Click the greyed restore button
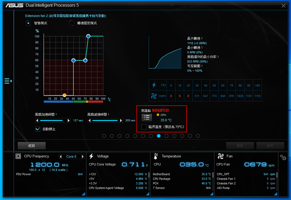The width and height of the screenshot is (291, 200). click(x=240, y=146)
